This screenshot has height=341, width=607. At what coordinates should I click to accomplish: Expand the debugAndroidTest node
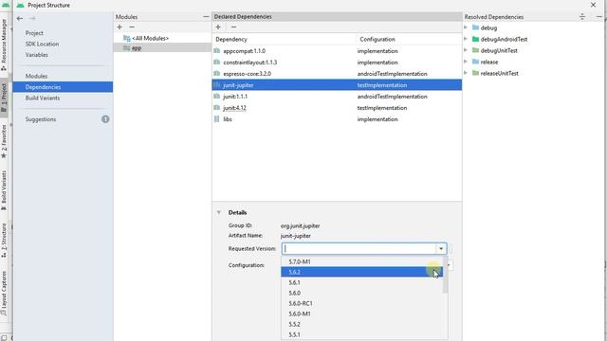(x=466, y=39)
